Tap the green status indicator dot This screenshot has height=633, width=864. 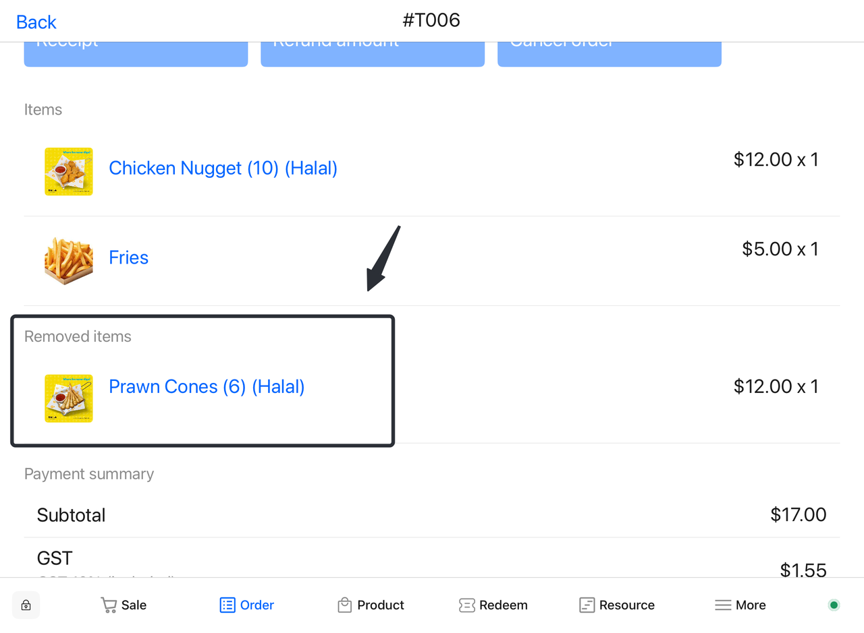click(x=834, y=605)
